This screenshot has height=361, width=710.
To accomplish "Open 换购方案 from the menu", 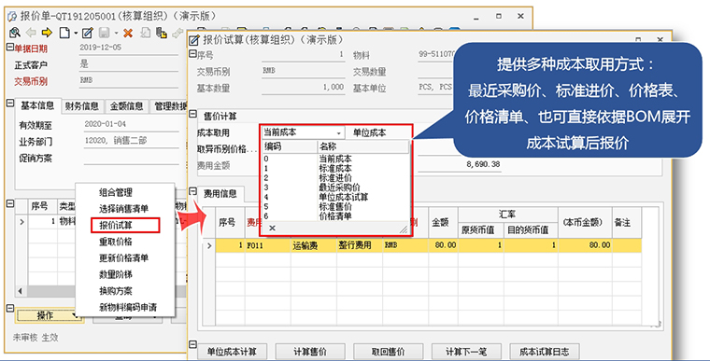I will pos(116,291).
